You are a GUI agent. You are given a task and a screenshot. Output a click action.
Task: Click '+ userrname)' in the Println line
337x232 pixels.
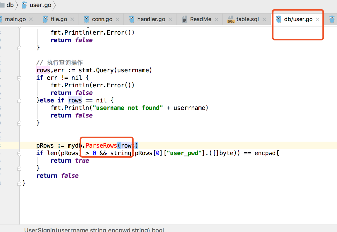point(187,108)
